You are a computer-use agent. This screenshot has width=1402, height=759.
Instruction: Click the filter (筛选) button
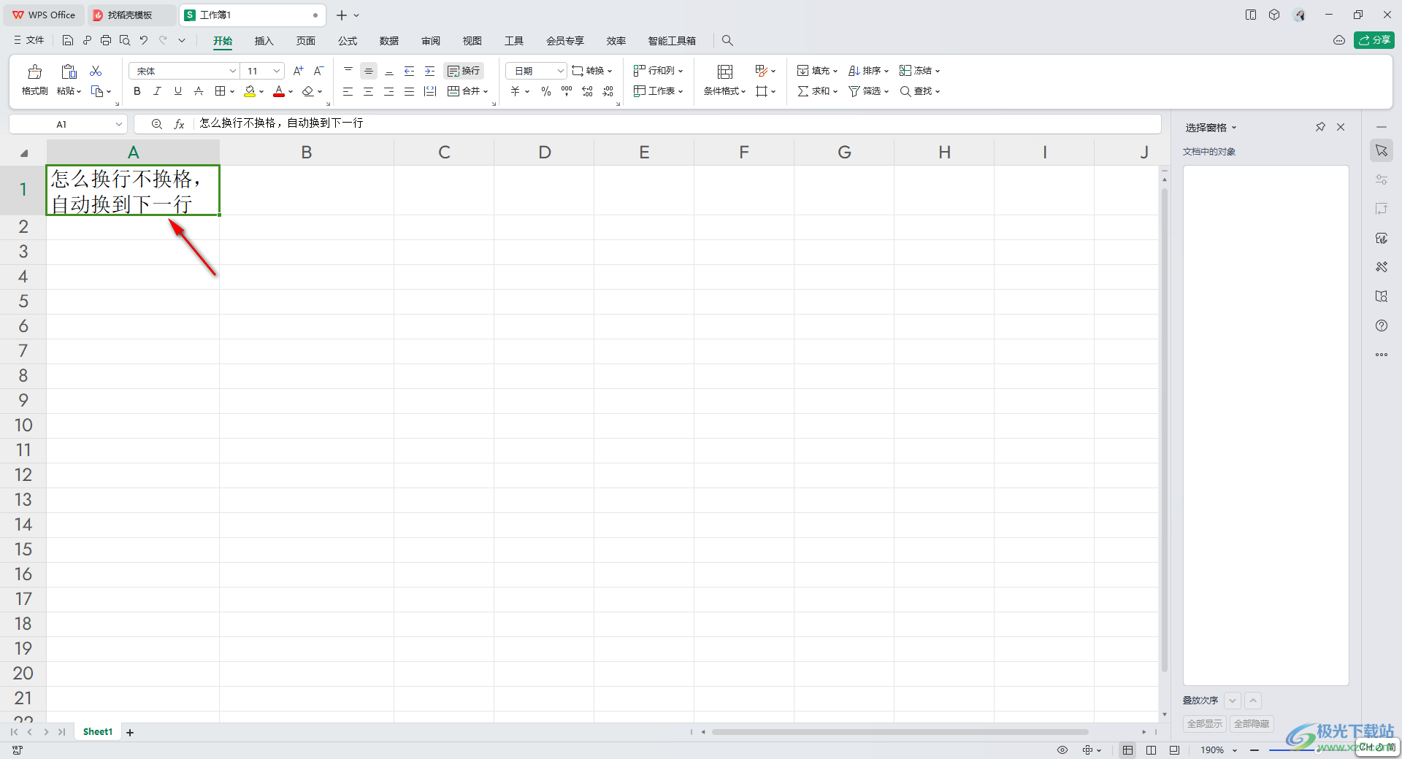click(868, 91)
